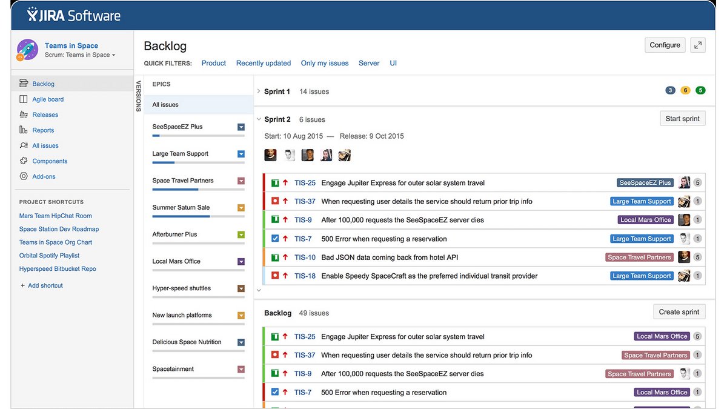Image resolution: width=727 pixels, height=409 pixels.
Task: Click the Reports sidebar icon
Action: [x=24, y=130]
